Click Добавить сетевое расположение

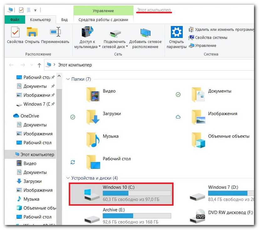(x=145, y=38)
